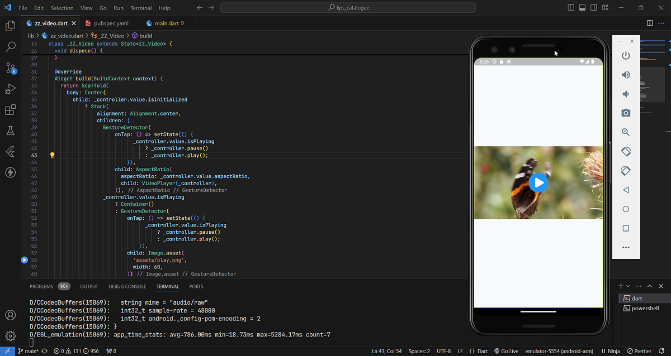Click Go Live in the status bar
Image resolution: width=671 pixels, height=356 pixels.
505,351
